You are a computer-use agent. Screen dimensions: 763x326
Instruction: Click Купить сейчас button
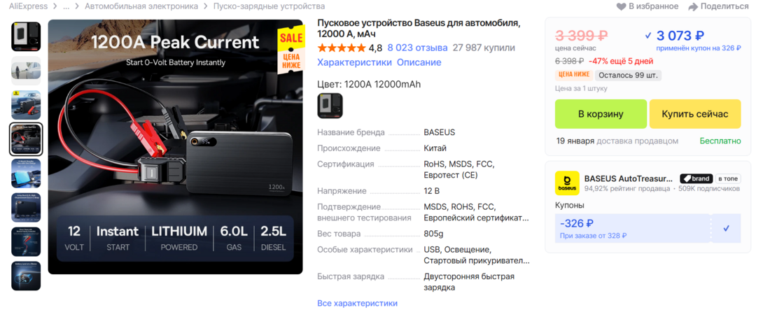click(x=695, y=114)
